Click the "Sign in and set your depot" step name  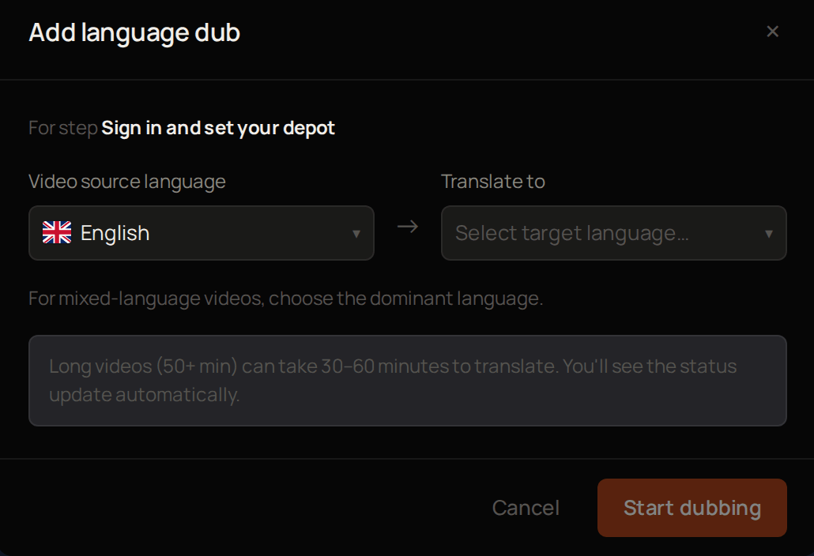pyautogui.click(x=218, y=128)
